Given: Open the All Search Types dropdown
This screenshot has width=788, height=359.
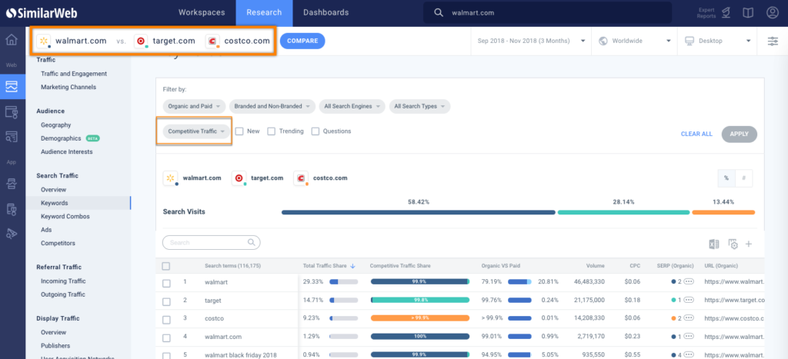Looking at the screenshot, I should pyautogui.click(x=419, y=106).
